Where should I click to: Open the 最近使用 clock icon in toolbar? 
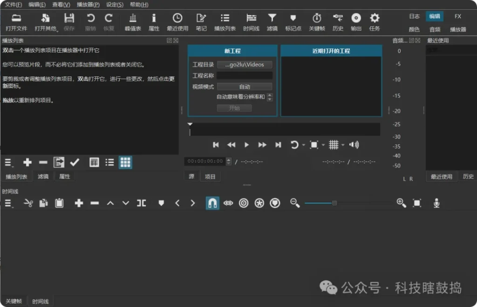(x=177, y=22)
